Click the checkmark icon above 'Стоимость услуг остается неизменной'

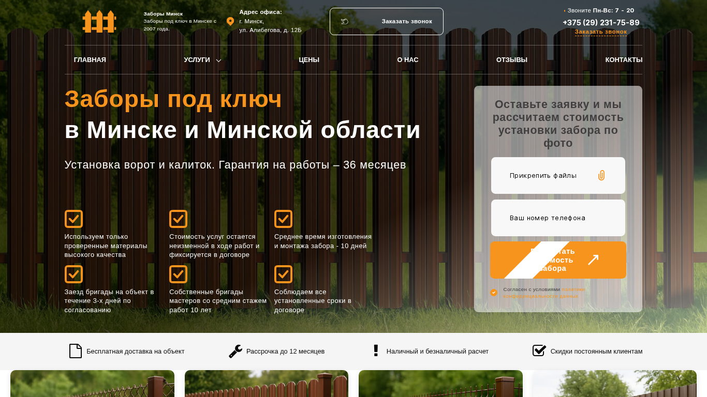click(x=178, y=219)
